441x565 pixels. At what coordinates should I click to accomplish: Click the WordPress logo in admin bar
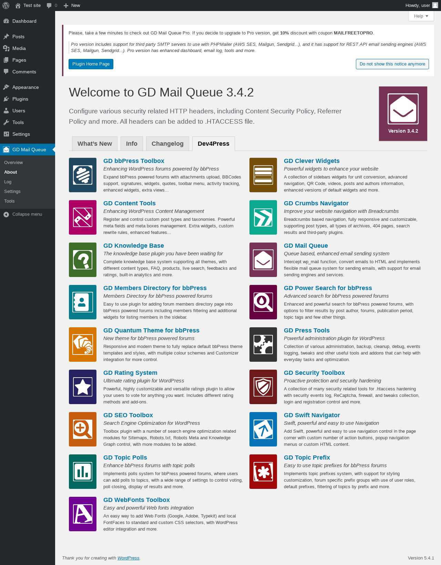click(6, 6)
